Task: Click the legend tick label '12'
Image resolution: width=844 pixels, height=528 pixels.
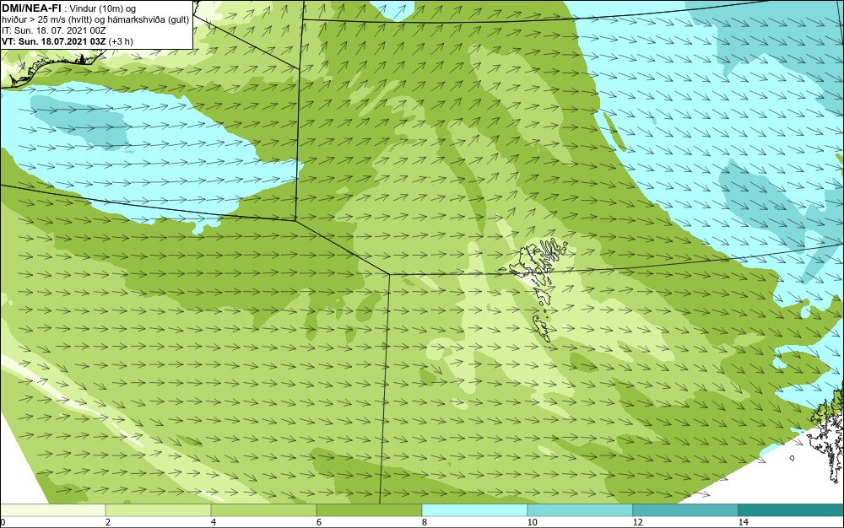Action: click(x=637, y=522)
